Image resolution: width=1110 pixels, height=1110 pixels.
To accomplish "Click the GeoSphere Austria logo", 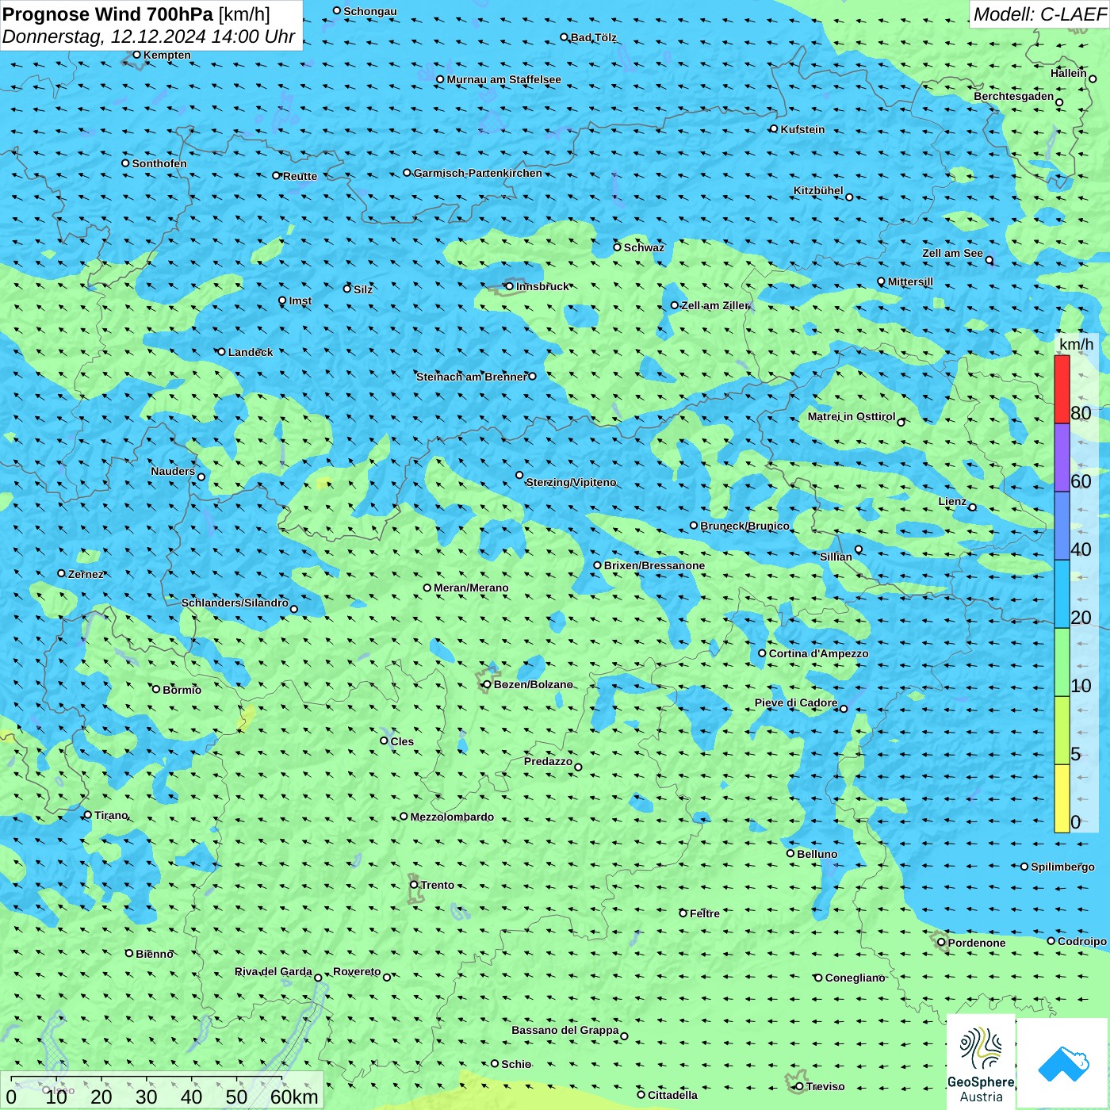I will pyautogui.click(x=981, y=1062).
